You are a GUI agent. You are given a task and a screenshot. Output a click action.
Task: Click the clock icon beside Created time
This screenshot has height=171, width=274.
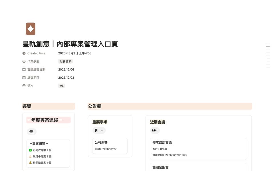(24, 53)
